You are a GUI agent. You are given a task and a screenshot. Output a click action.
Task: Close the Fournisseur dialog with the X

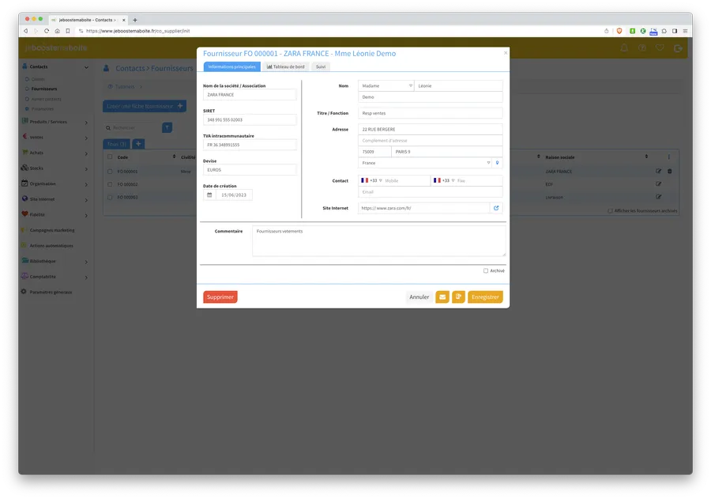(x=506, y=53)
